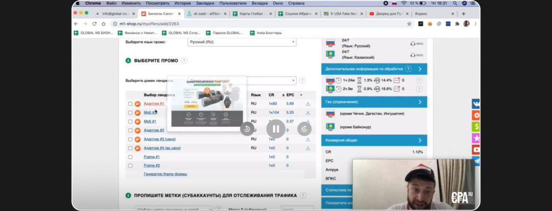This screenshot has width=552, height=211.
Task: Click binoculars landing preview thumbnail
Action: coord(206,103)
